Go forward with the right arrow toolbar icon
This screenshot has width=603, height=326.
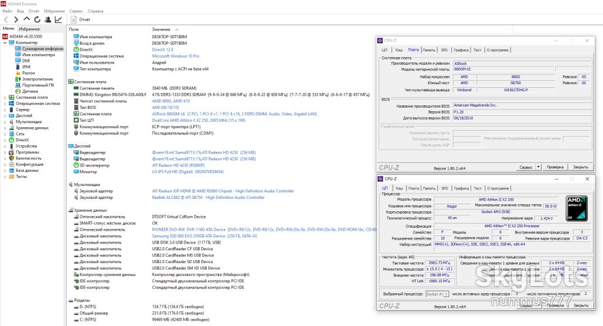16,19
